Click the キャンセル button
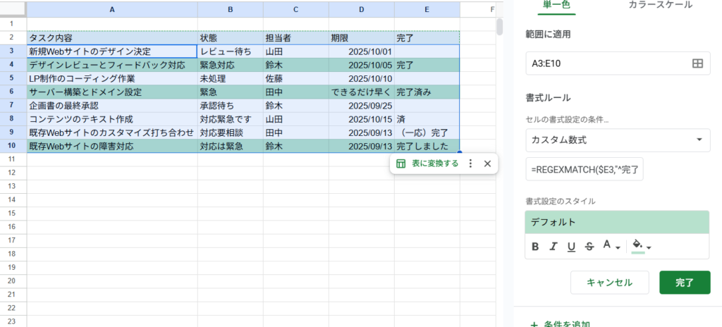This screenshot has height=327, width=722. coord(609,283)
